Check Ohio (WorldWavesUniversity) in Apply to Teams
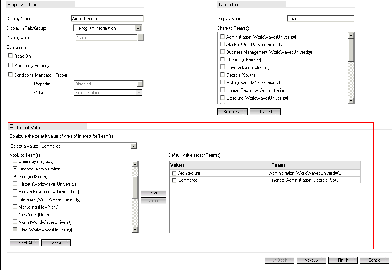392x270 pixels. pyautogui.click(x=15, y=229)
